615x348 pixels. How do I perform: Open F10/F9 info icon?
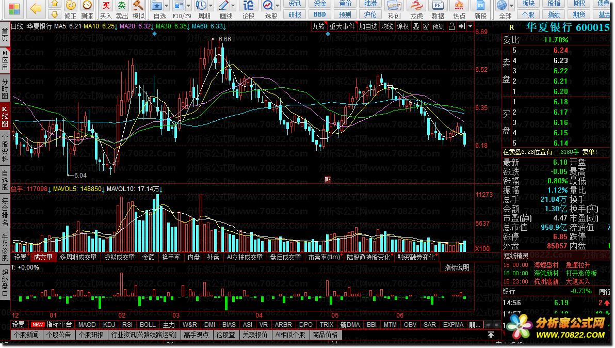coord(179,6)
